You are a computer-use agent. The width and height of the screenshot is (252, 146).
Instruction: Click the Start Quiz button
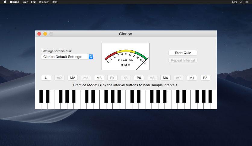click(183, 53)
